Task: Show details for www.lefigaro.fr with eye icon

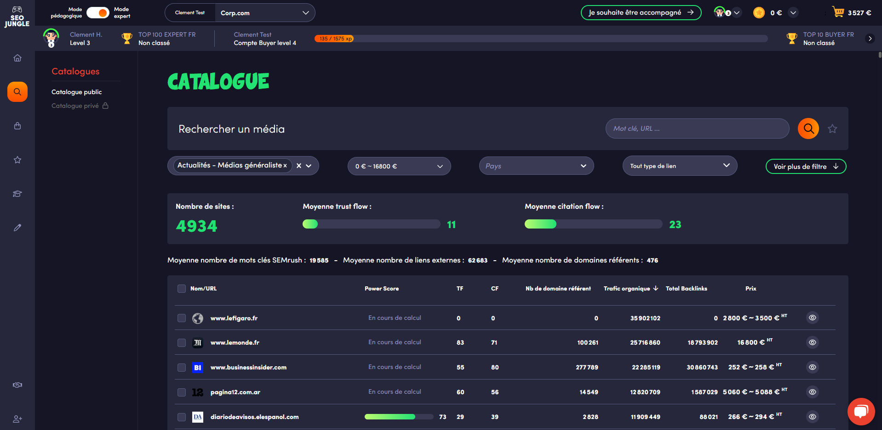Action: [813, 318]
